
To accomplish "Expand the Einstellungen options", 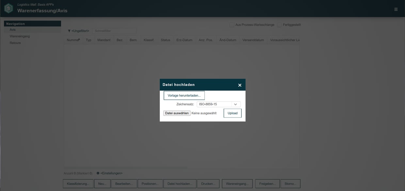I will 111,172.
